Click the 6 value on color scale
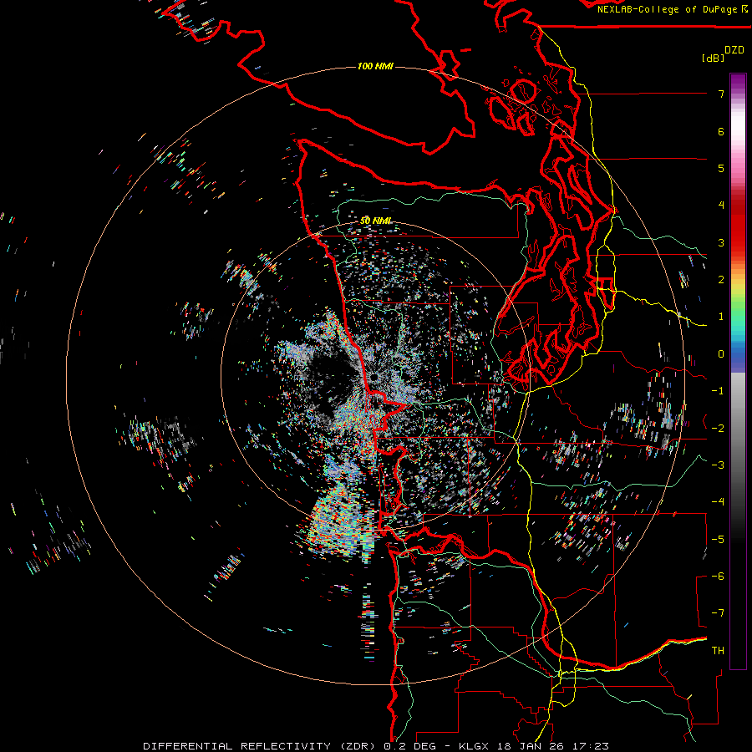The width and height of the screenshot is (752, 752). point(721,131)
